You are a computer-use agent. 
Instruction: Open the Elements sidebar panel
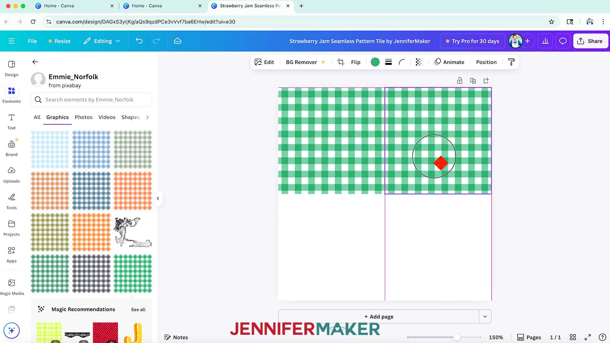[11, 95]
